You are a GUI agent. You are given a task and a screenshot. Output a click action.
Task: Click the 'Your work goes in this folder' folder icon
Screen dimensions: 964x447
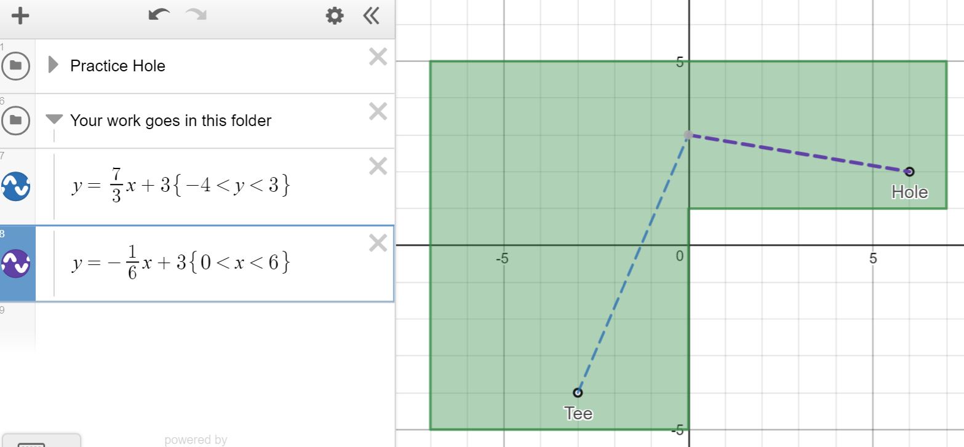(x=15, y=121)
